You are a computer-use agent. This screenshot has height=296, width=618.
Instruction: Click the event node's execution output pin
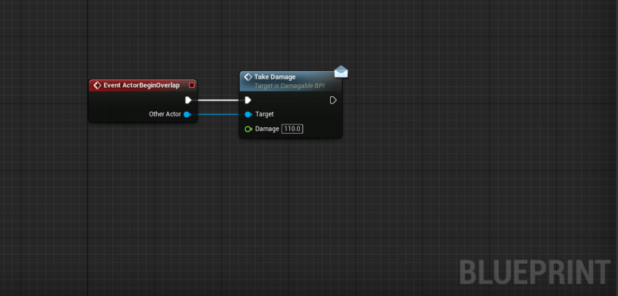[x=188, y=100]
